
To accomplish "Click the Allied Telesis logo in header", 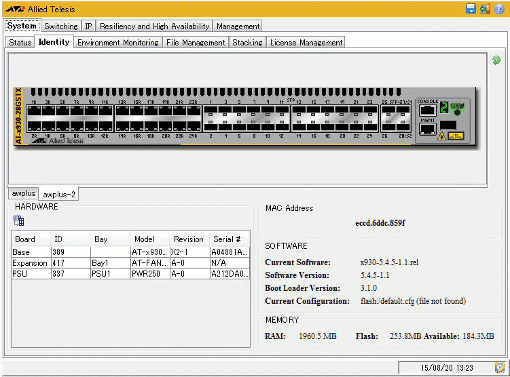I will coord(39,9).
